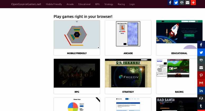205x111 pixels.
Task: Open ARCADE category label
Action: point(128,53)
